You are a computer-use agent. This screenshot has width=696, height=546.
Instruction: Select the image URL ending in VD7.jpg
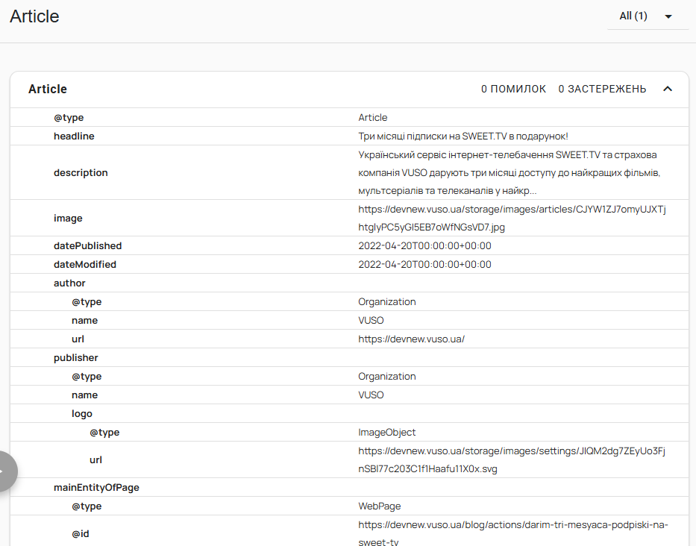(512, 218)
